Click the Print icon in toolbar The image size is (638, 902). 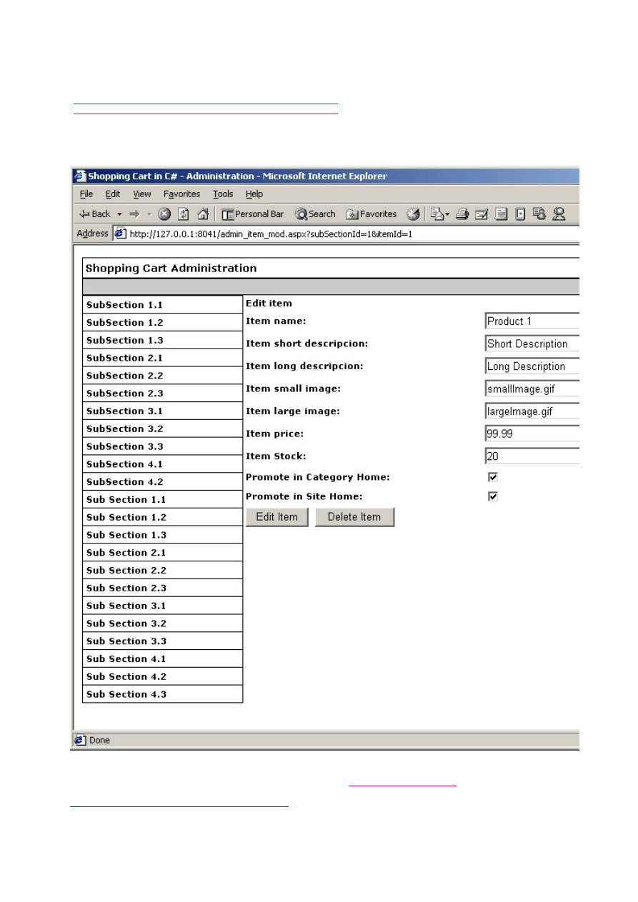pos(462,214)
